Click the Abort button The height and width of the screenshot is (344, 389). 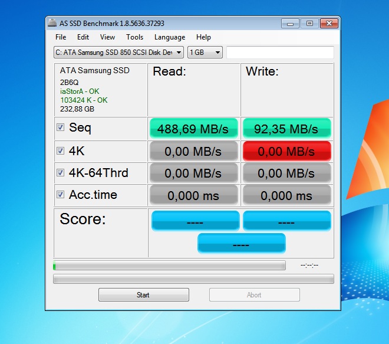click(254, 295)
